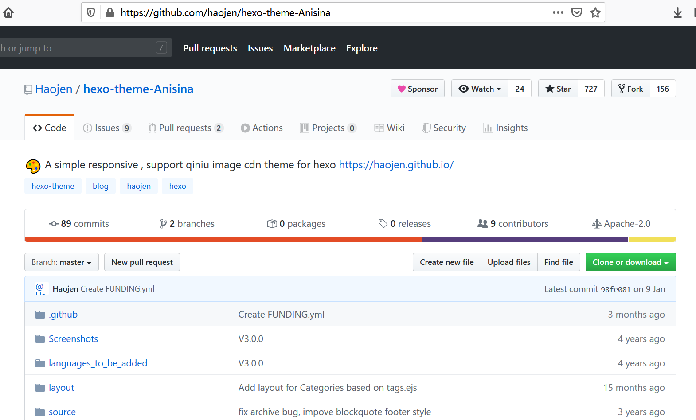
Task: Open Marketplace in top navigation
Action: [309, 48]
